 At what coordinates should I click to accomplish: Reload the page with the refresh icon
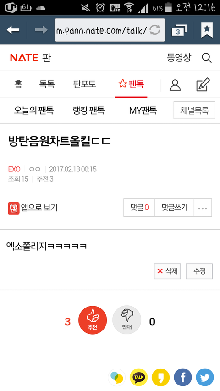(154, 30)
